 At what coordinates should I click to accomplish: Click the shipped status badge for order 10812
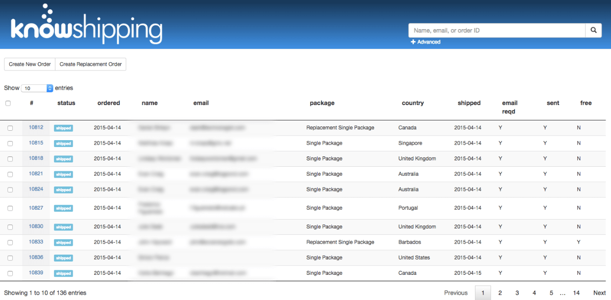tap(63, 128)
